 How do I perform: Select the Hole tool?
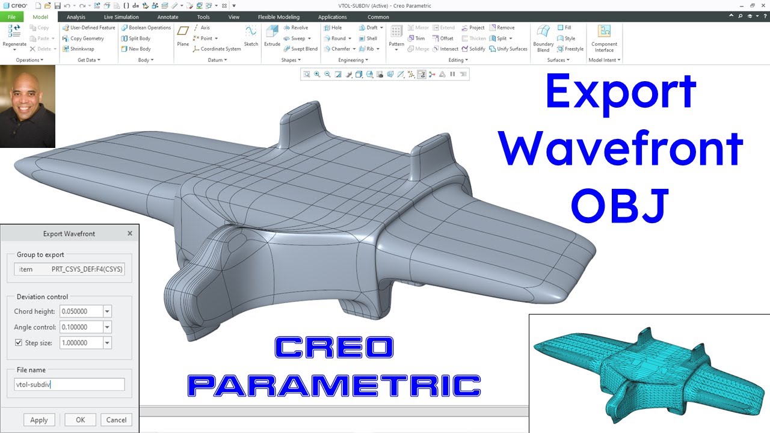point(333,28)
